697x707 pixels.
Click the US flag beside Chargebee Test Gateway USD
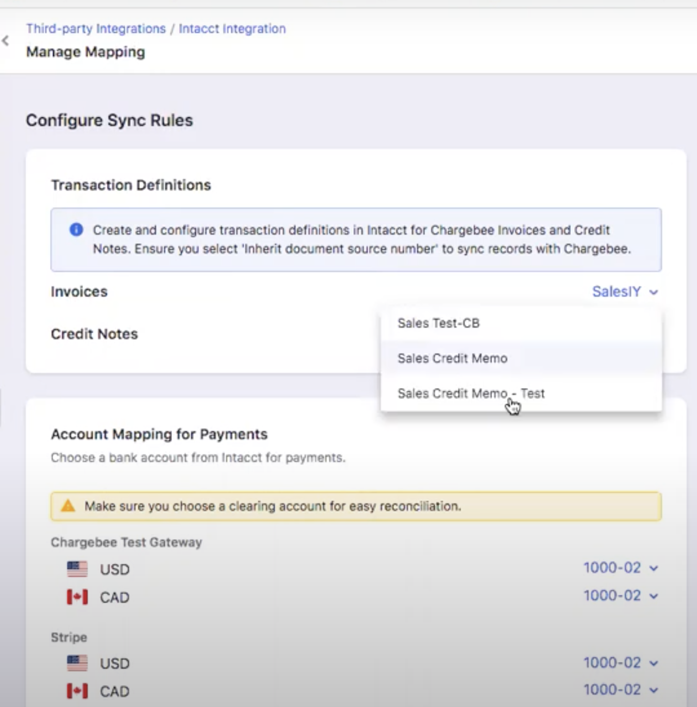pos(78,569)
